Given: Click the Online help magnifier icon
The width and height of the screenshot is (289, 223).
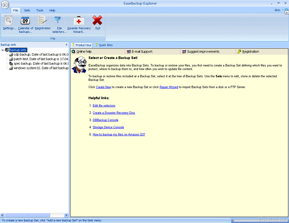Looking at the screenshot, I should pyautogui.click(x=73, y=52).
